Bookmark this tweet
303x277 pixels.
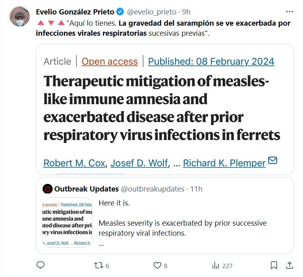274,265
